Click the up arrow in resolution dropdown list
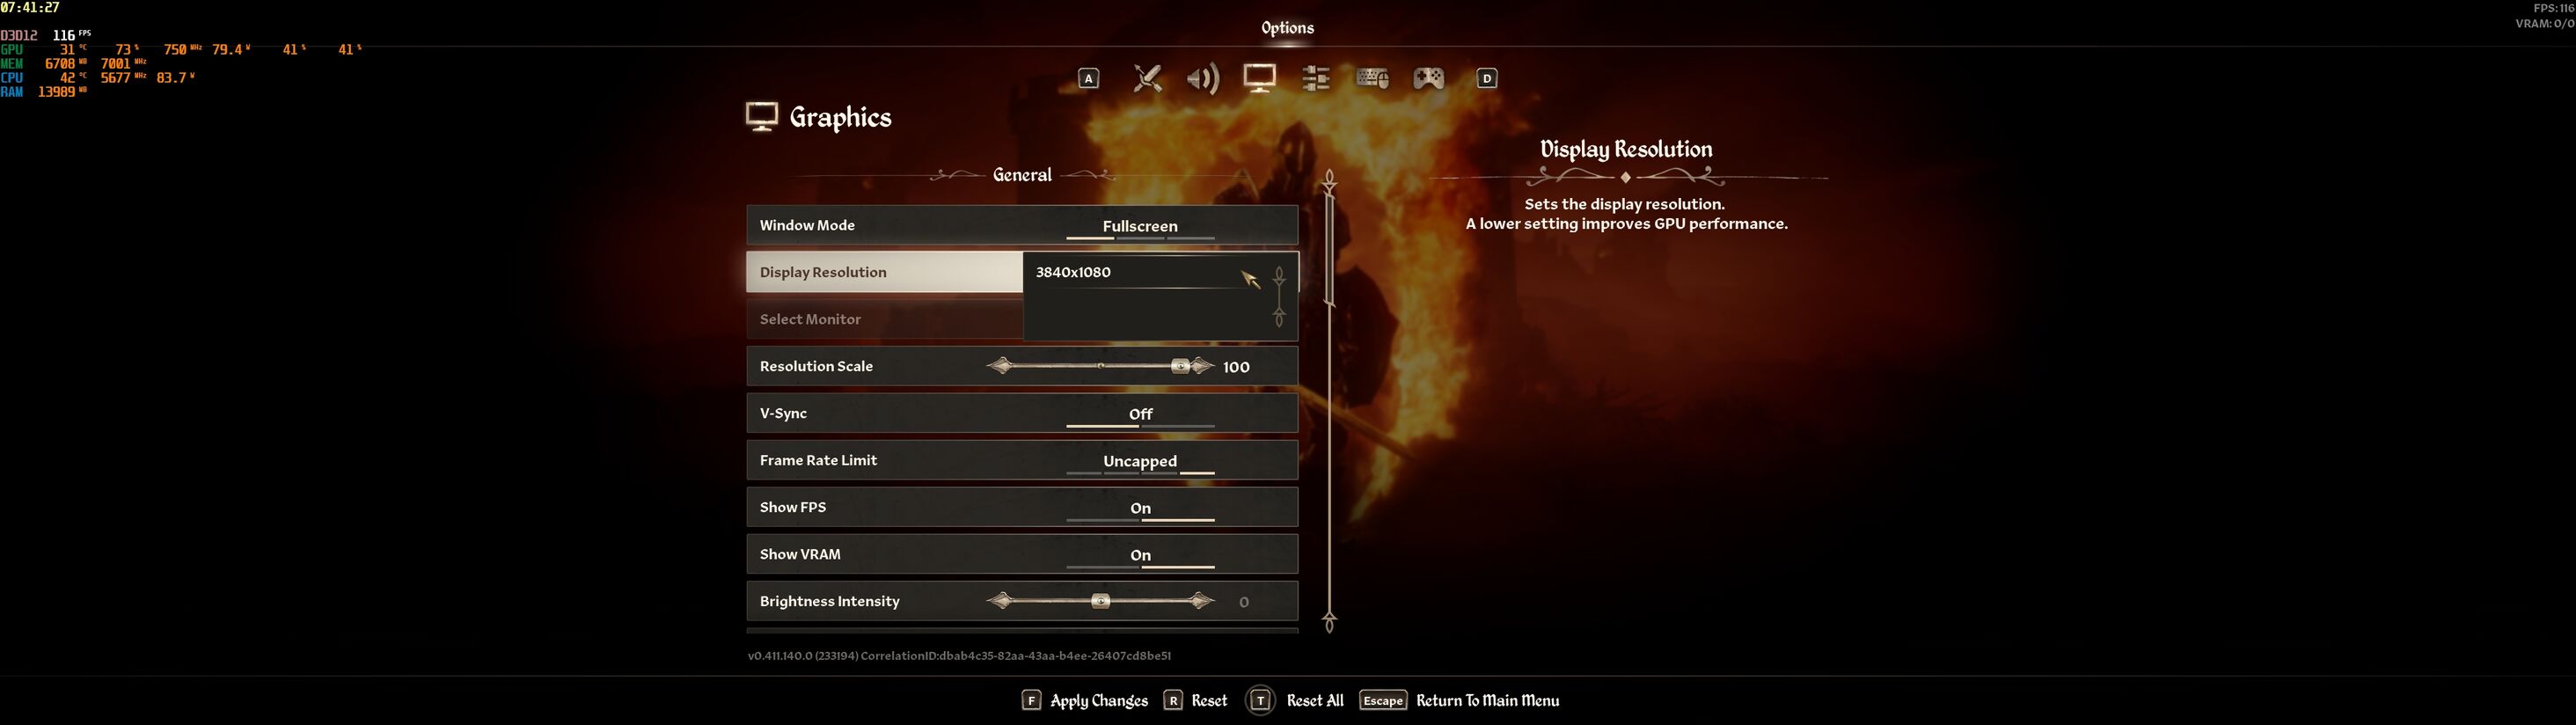2576x725 pixels. pos(1279,274)
